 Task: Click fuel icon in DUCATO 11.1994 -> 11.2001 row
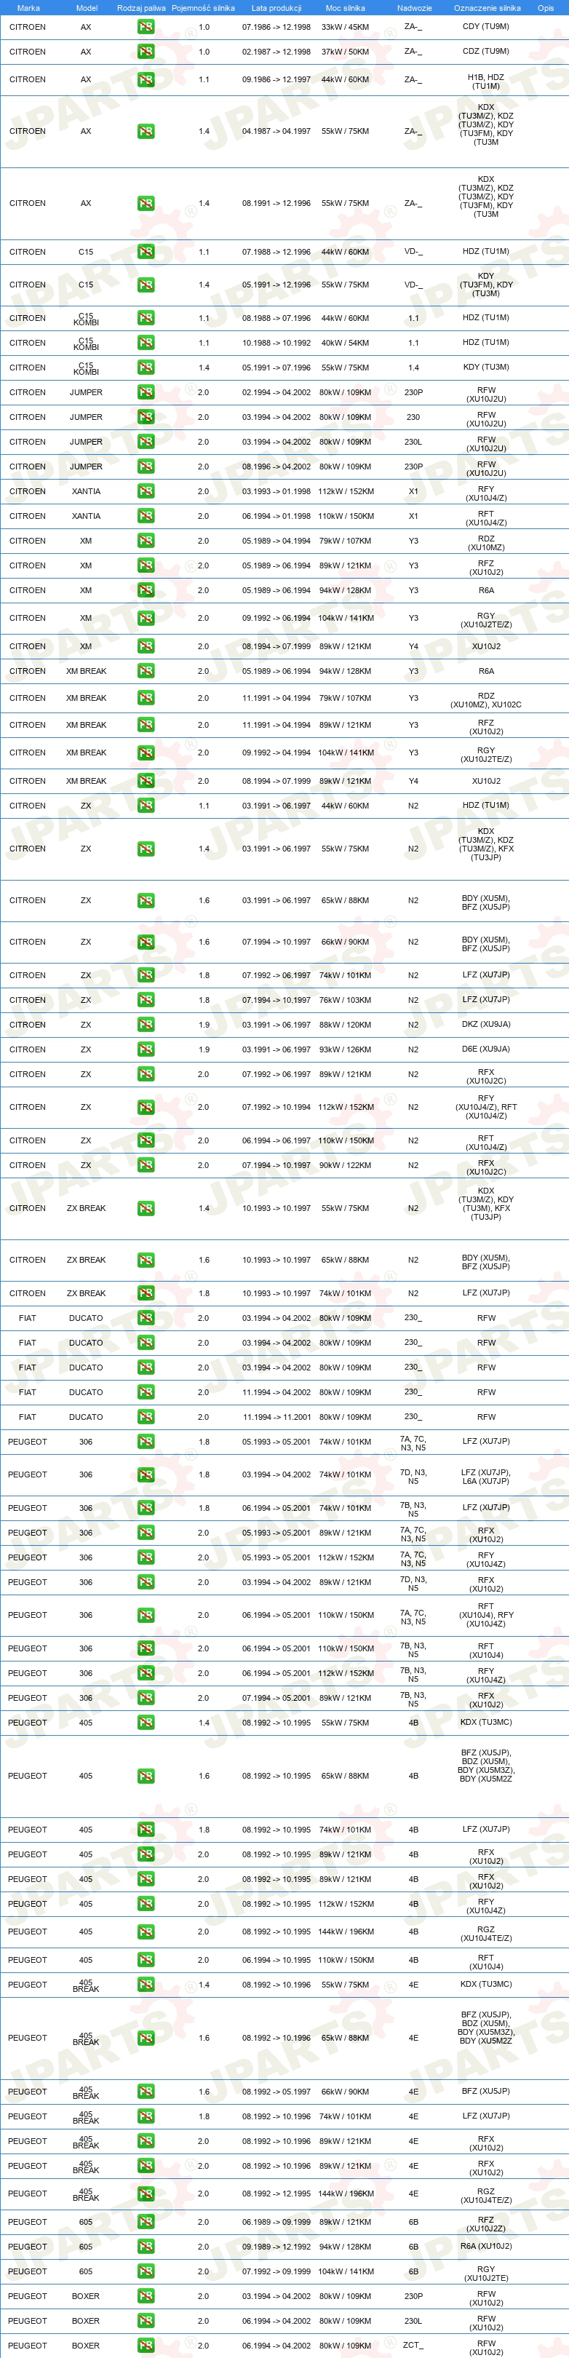(146, 1417)
